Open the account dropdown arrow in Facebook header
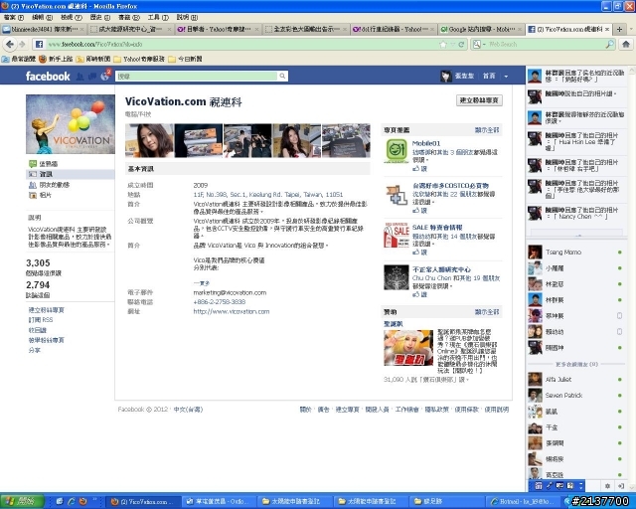Image resolution: width=636 pixels, height=509 pixels. (x=506, y=77)
